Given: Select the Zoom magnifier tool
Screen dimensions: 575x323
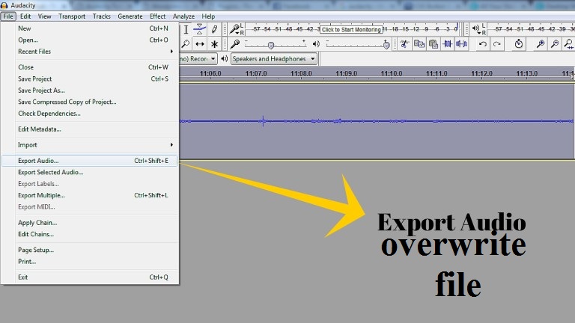Looking at the screenshot, I should pos(186,44).
